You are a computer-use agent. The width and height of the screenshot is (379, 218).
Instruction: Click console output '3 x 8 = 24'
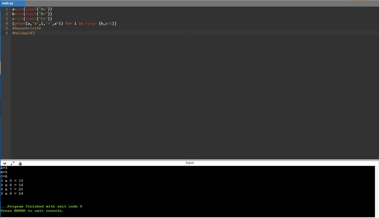click(x=12, y=194)
